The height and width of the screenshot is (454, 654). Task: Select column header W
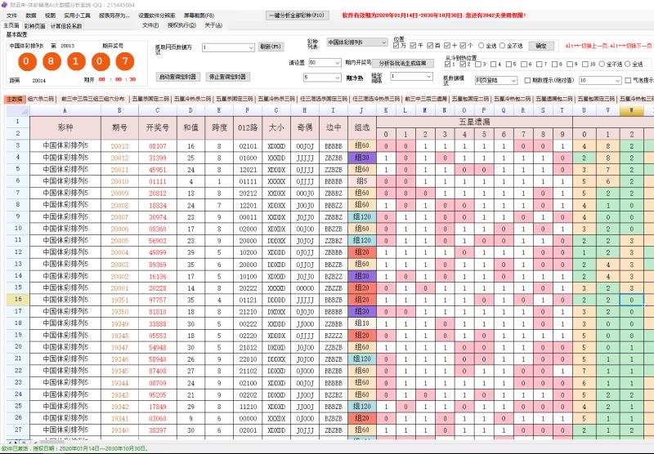point(631,110)
